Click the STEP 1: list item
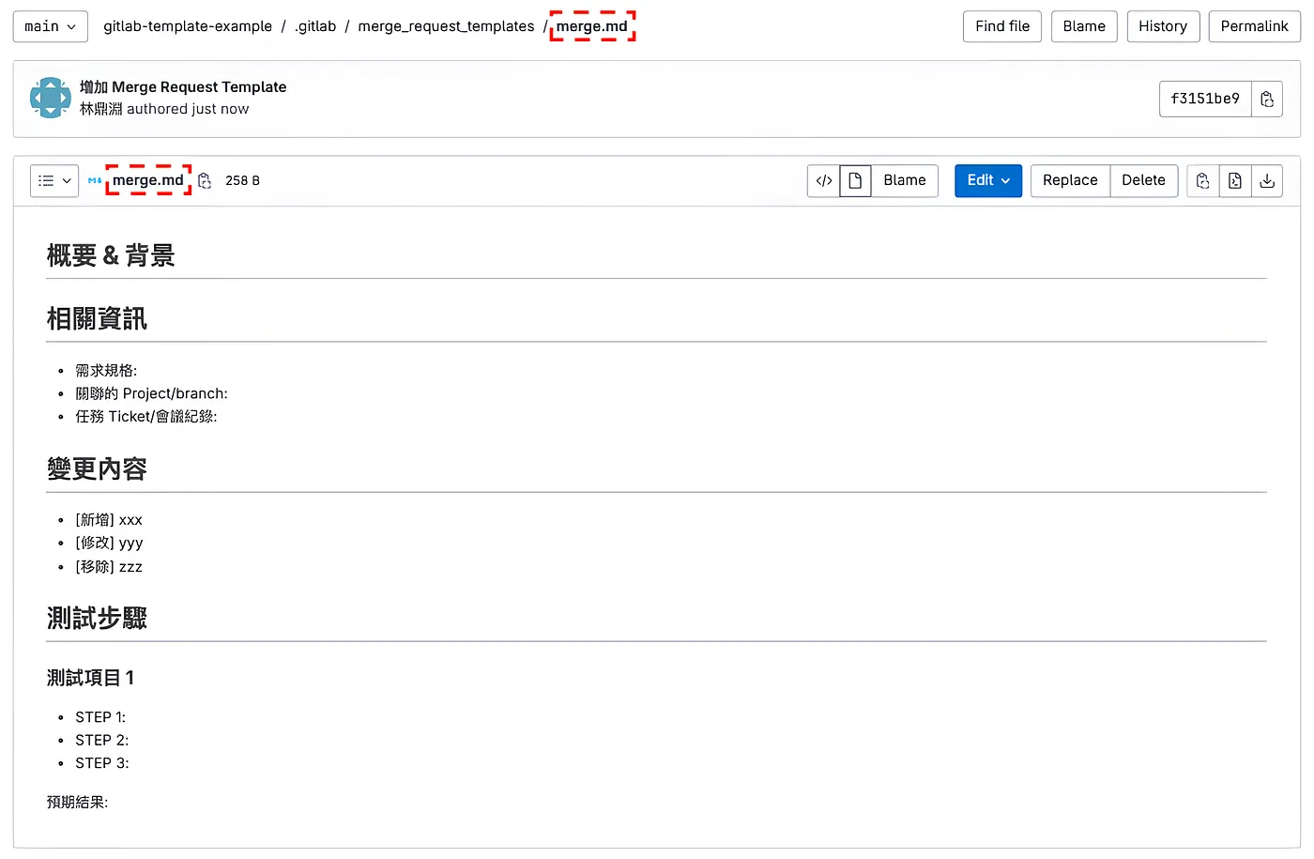Image resolution: width=1314 pixels, height=859 pixels. click(x=100, y=717)
